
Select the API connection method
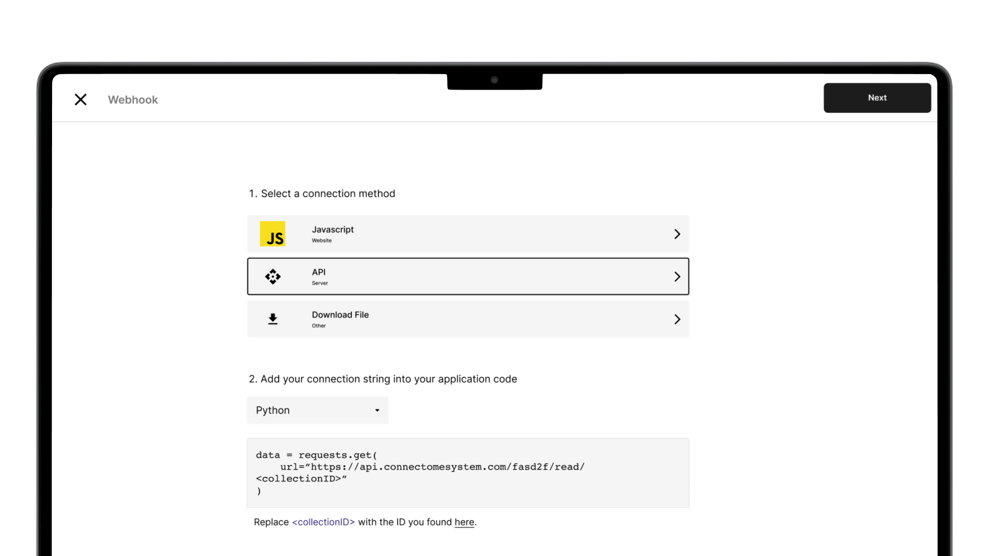point(468,276)
